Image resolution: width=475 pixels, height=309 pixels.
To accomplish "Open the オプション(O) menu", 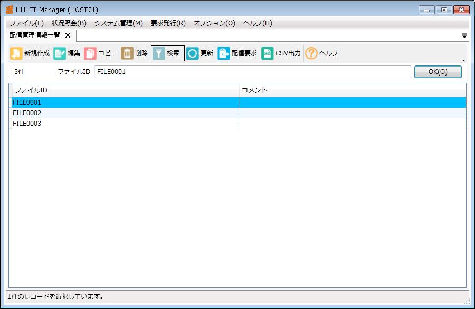I will (x=214, y=23).
